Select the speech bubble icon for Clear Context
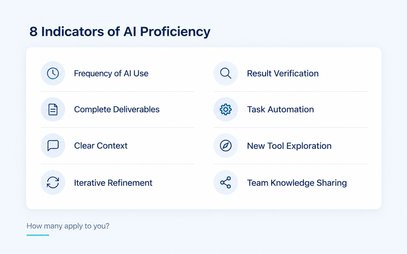The width and height of the screenshot is (407, 254). tap(53, 145)
